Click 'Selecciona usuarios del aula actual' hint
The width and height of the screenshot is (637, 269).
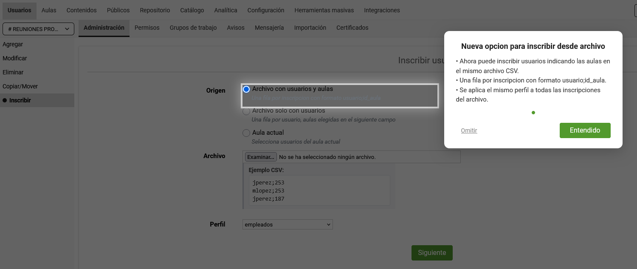point(296,142)
